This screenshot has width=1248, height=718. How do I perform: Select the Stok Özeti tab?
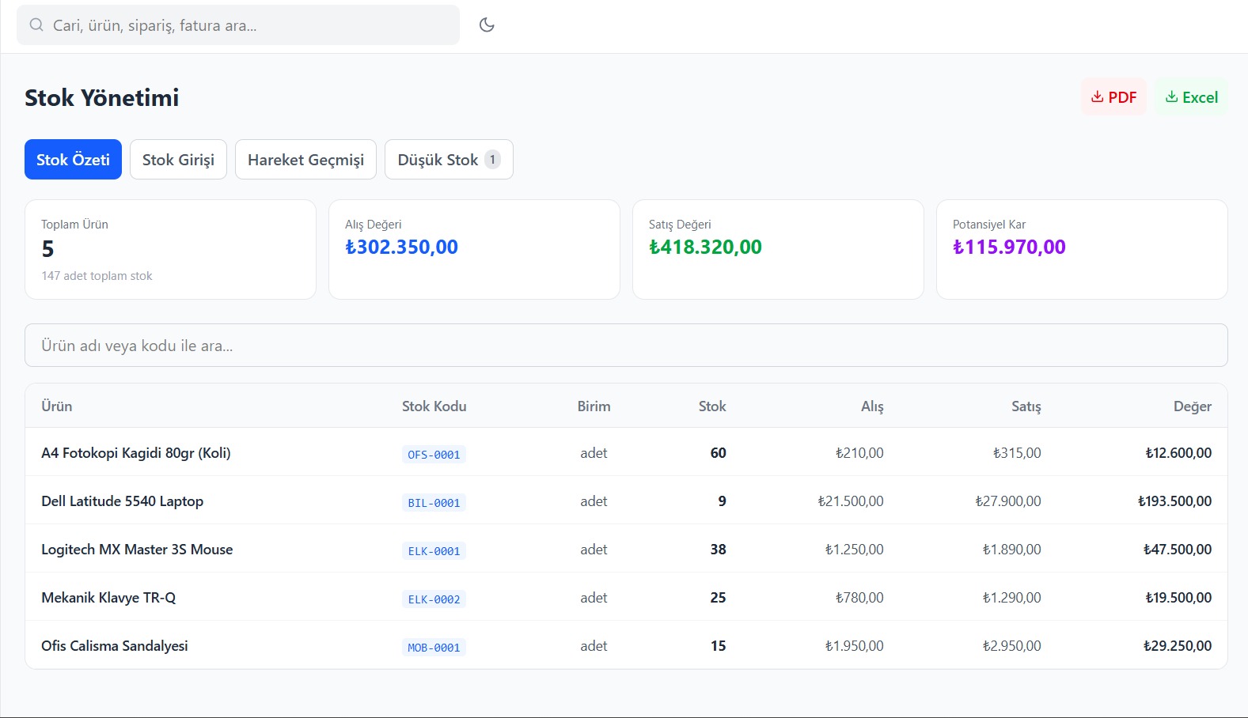pos(73,159)
